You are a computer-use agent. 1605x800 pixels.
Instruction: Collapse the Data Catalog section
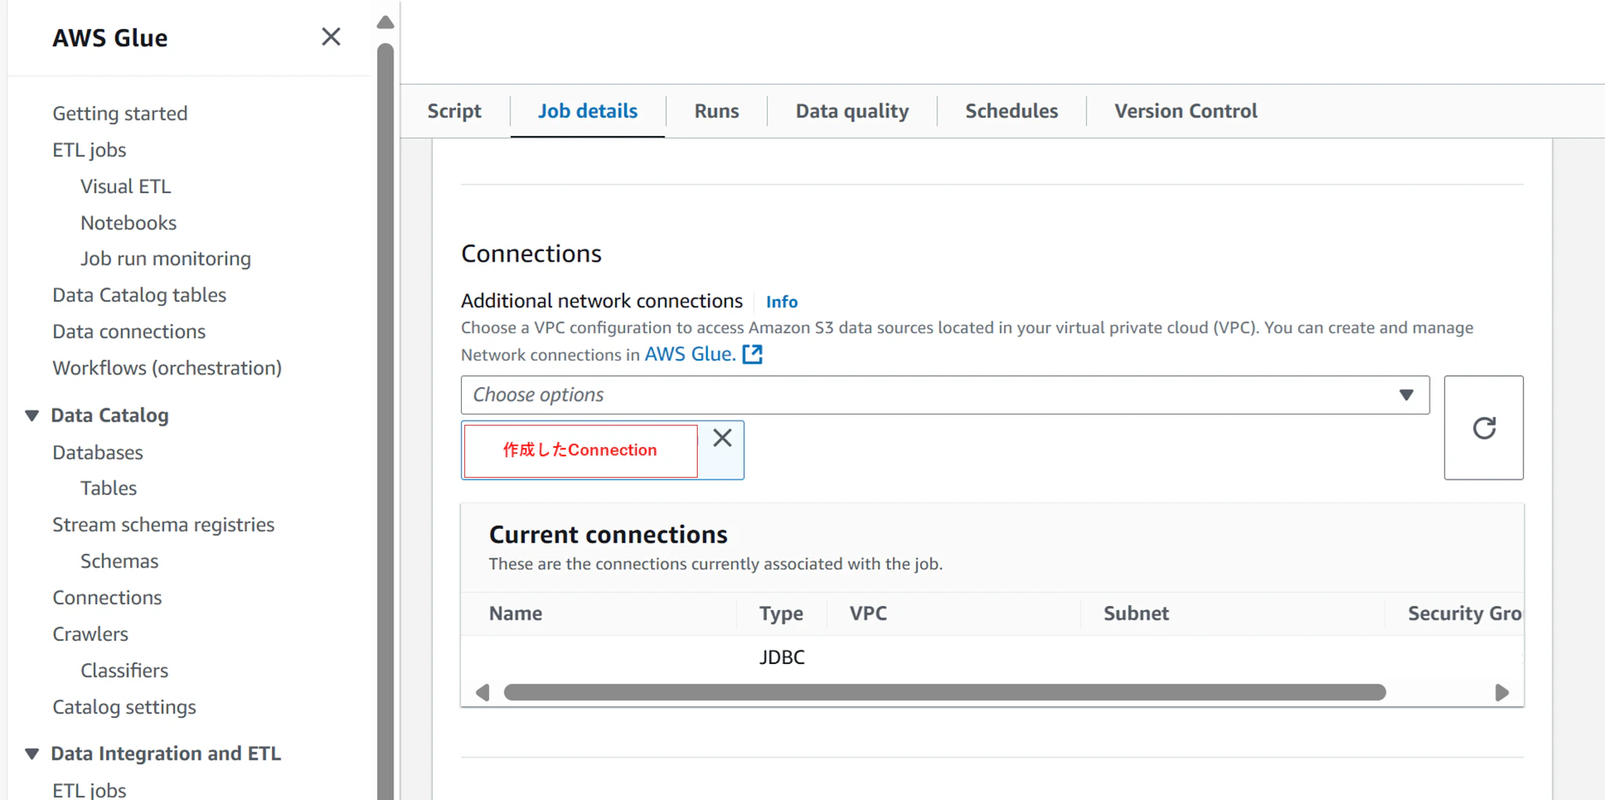32,415
